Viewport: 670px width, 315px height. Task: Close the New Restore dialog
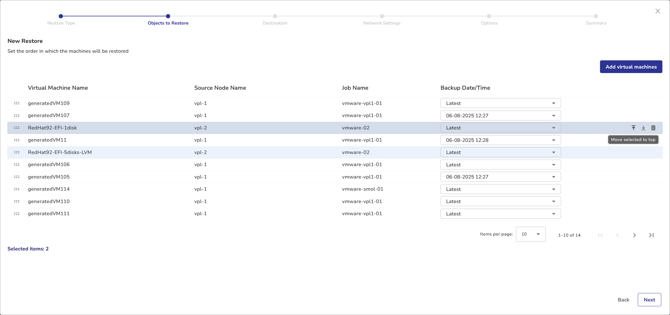(x=658, y=11)
